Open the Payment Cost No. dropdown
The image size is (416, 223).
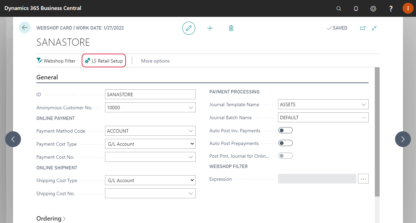point(191,157)
